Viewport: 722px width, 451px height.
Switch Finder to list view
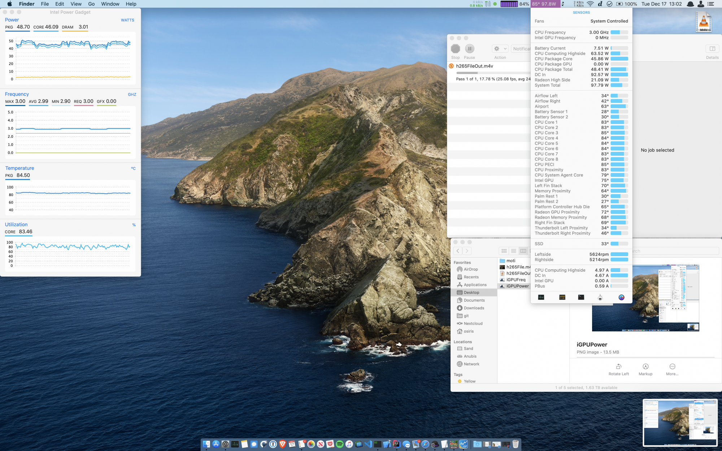[513, 251]
